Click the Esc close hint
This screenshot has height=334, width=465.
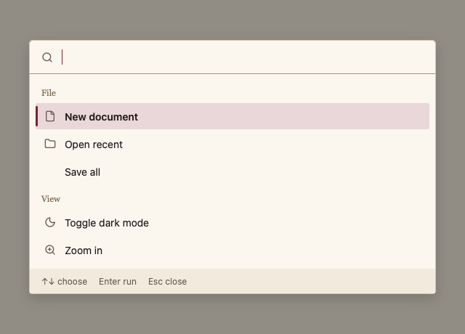coord(167,281)
